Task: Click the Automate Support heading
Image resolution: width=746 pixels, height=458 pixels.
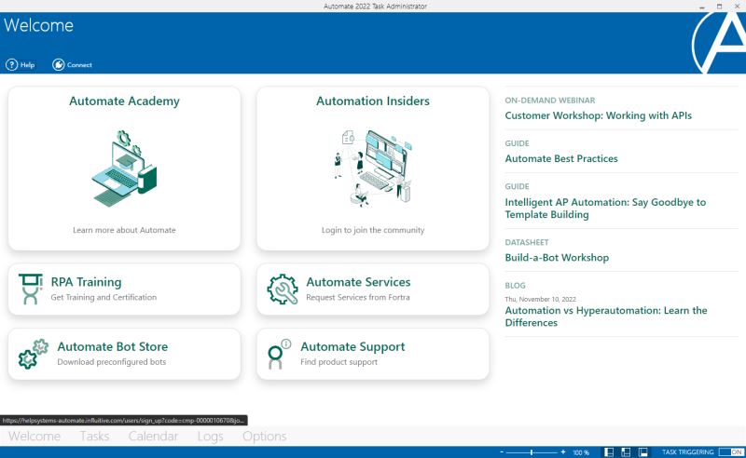Action: point(352,347)
